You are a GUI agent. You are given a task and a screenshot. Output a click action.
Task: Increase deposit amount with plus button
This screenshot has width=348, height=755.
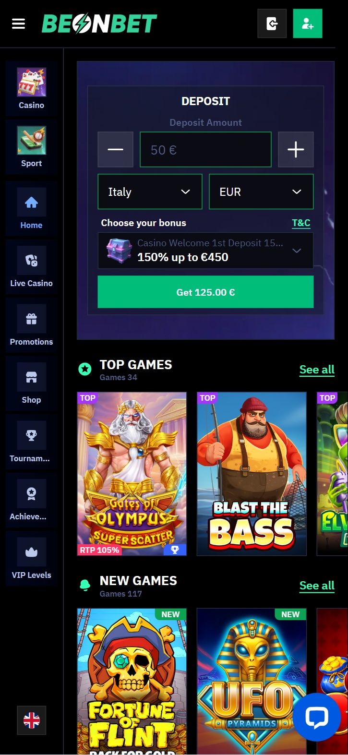[296, 149]
